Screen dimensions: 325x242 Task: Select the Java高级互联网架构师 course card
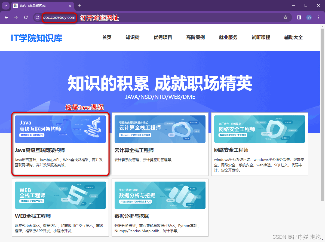click(60, 144)
